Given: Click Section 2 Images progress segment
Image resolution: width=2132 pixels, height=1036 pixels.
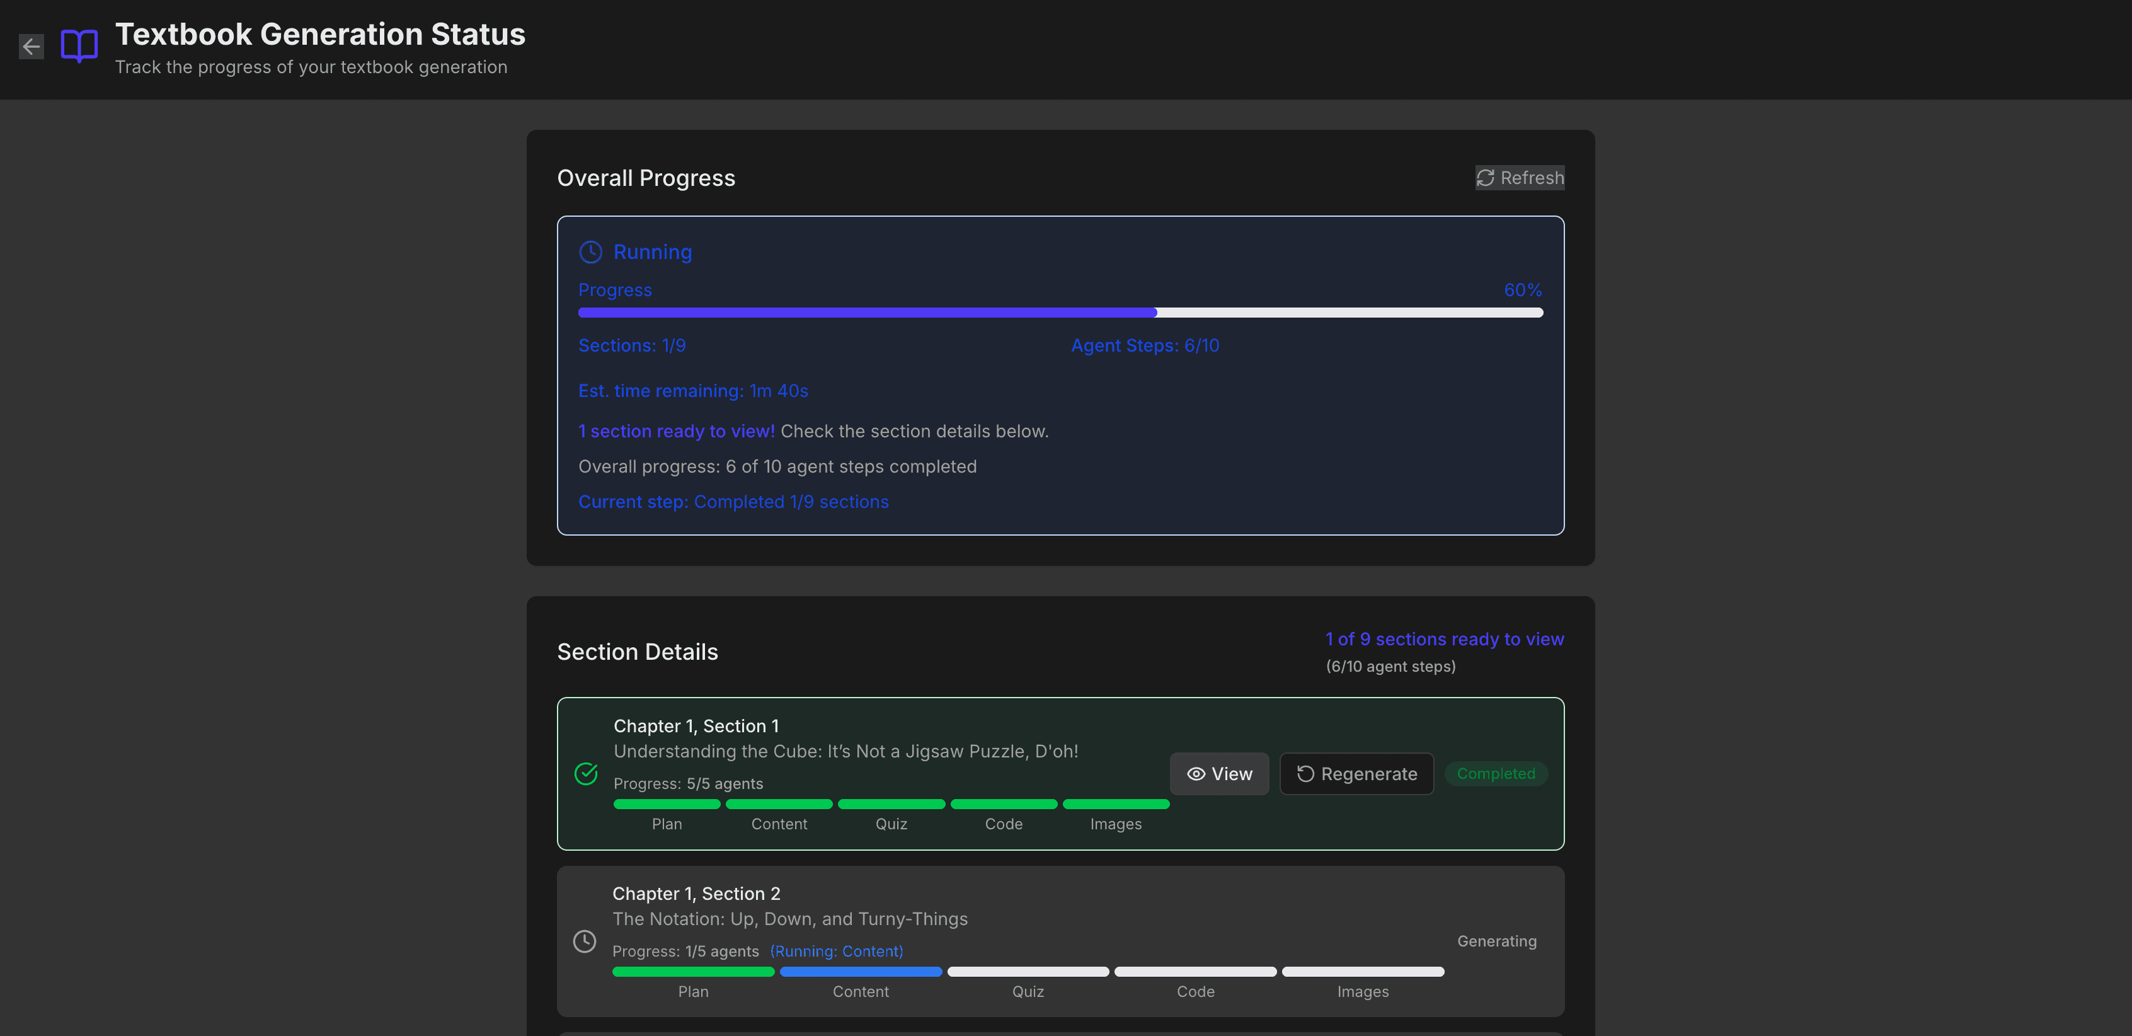Looking at the screenshot, I should point(1363,972).
